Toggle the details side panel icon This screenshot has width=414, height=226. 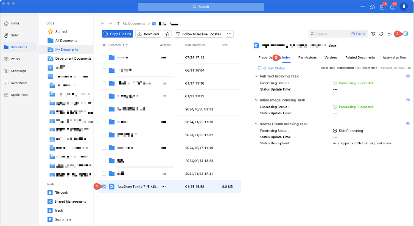[406, 33]
